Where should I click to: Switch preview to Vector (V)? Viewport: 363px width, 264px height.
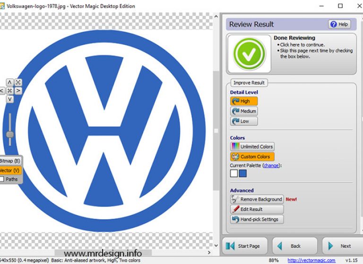(10, 171)
